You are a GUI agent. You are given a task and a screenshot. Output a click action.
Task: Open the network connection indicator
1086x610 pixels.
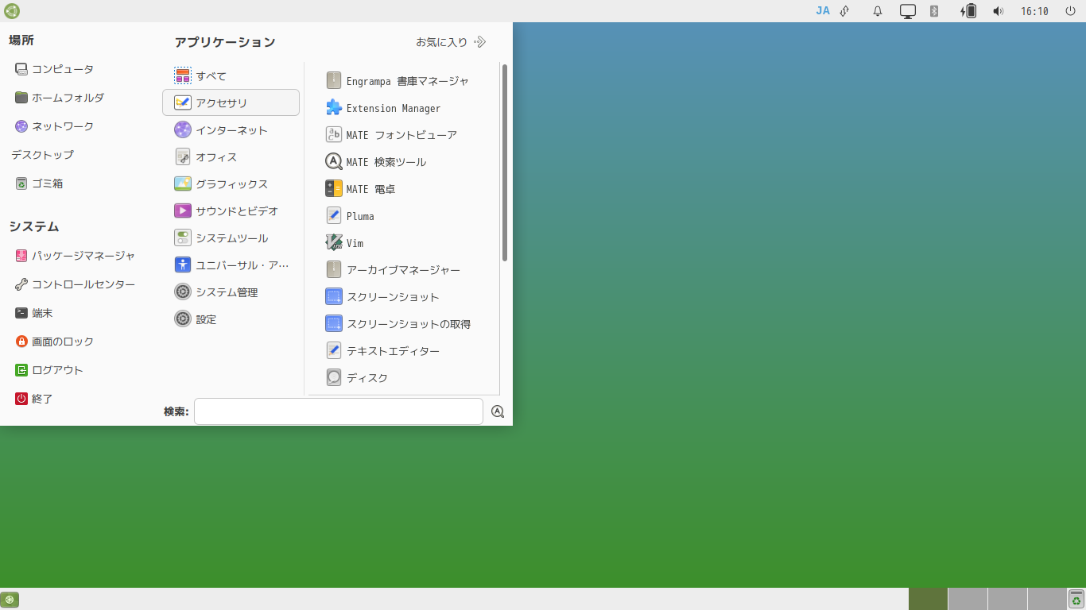pyautogui.click(x=844, y=11)
